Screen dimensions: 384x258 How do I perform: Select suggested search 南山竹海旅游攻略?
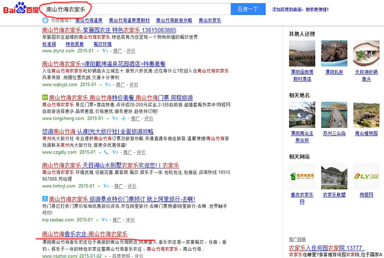point(174,20)
